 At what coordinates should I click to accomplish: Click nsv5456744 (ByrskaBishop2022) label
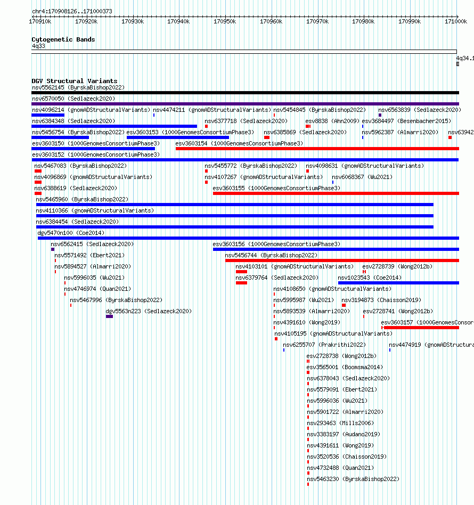coord(271,255)
